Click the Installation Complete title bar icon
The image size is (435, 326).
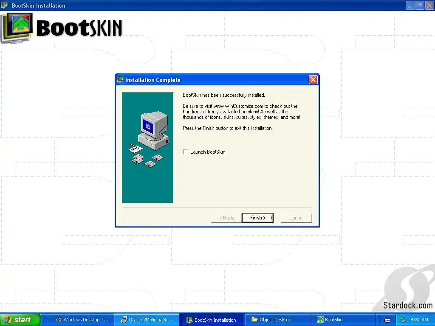click(x=120, y=80)
